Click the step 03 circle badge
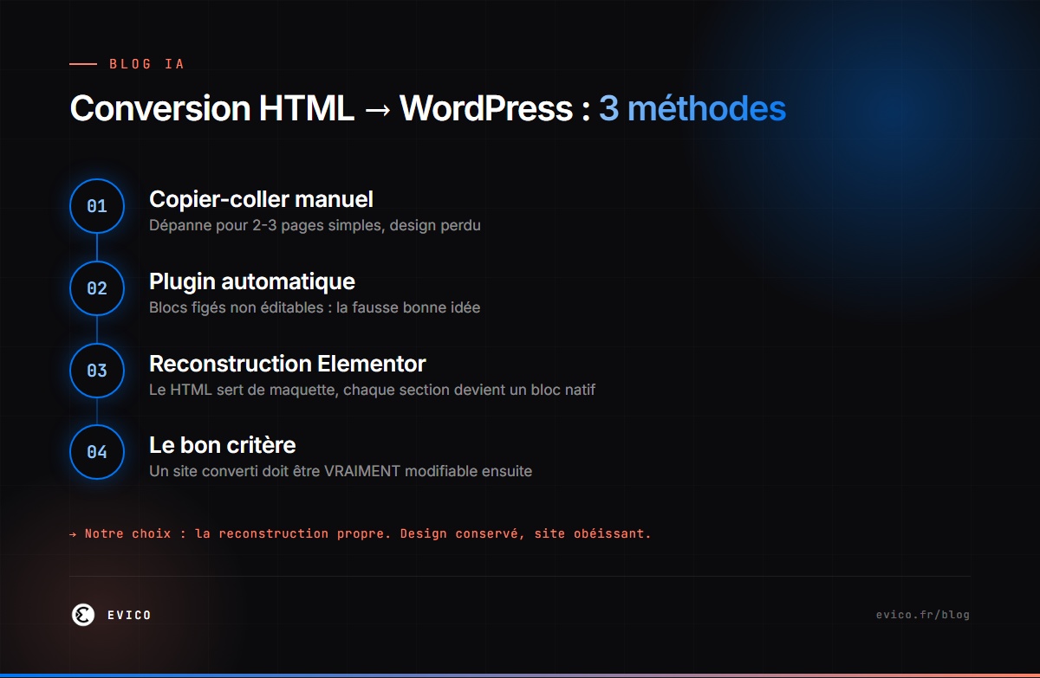Screen dimensions: 1040x678 (x=97, y=371)
